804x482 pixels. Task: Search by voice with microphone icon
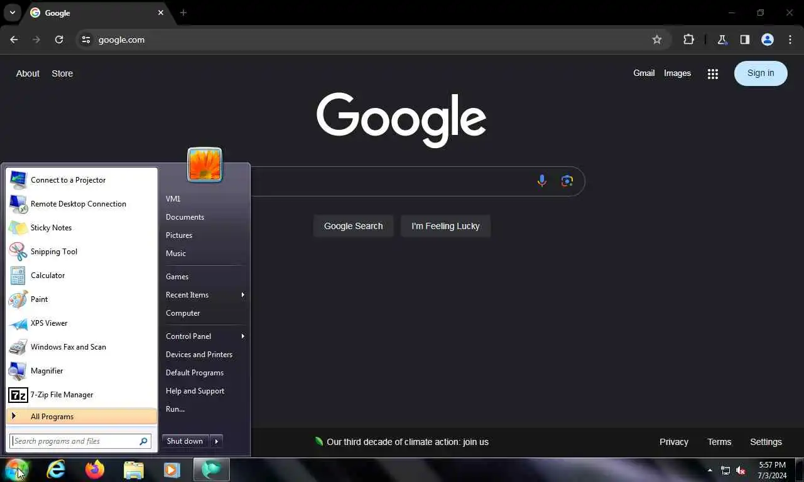(542, 181)
